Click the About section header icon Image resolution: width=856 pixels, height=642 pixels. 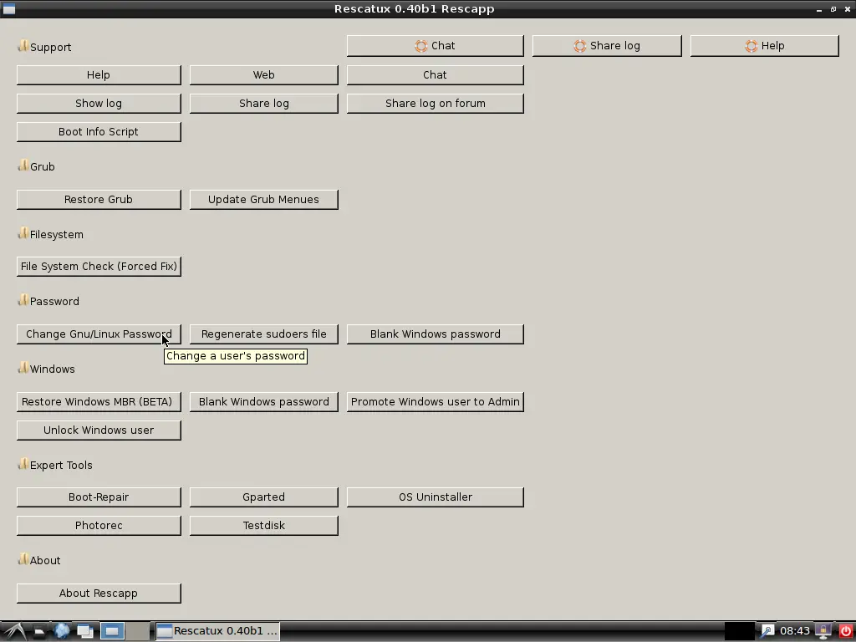coord(23,558)
